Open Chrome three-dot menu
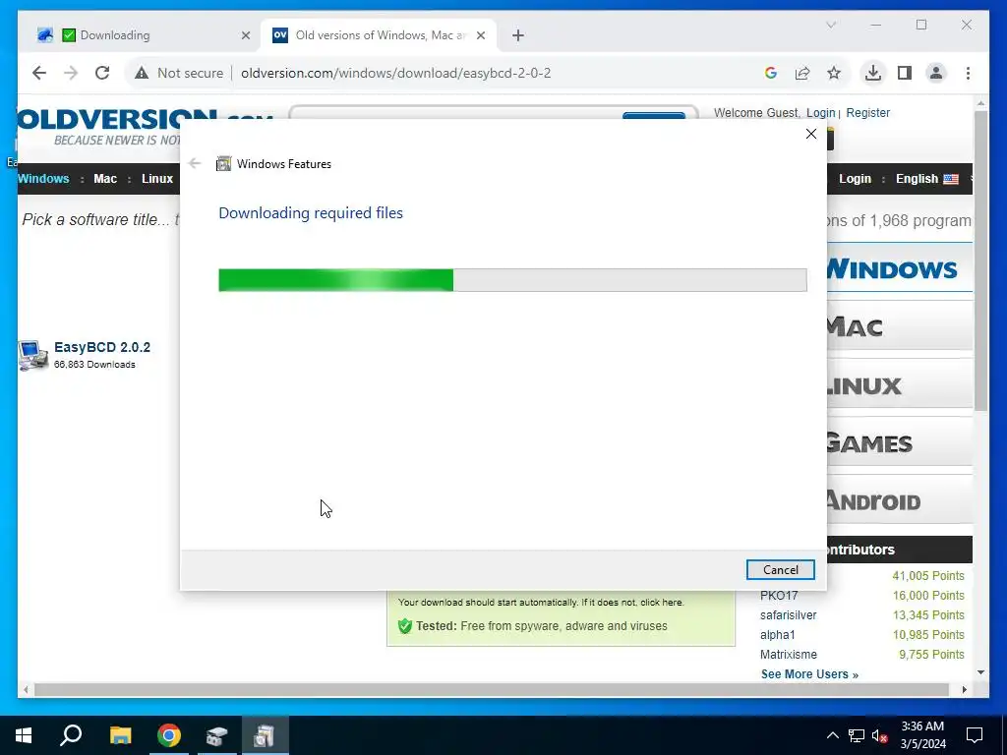The width and height of the screenshot is (1007, 755). pyautogui.click(x=968, y=73)
